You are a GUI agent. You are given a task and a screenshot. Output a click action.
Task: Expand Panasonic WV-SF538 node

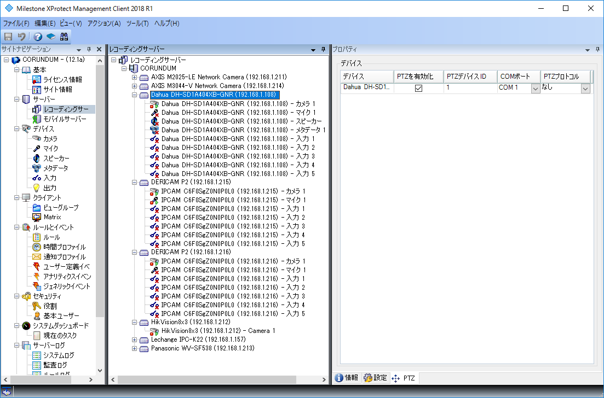pos(135,348)
